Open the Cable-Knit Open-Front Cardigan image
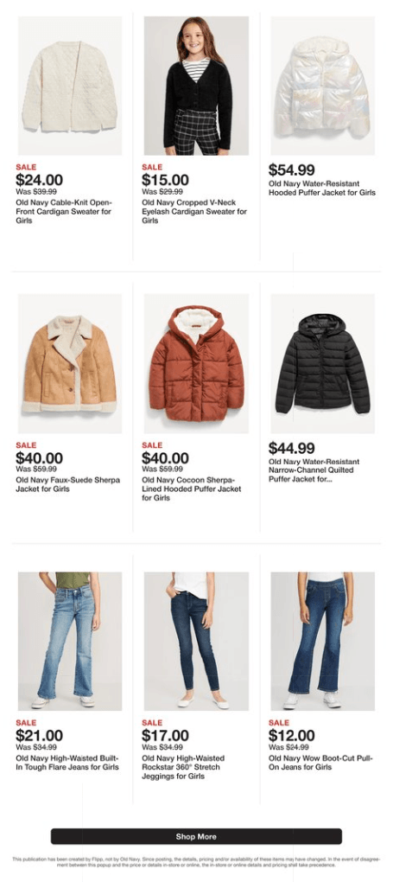393x882 pixels. coord(70,86)
